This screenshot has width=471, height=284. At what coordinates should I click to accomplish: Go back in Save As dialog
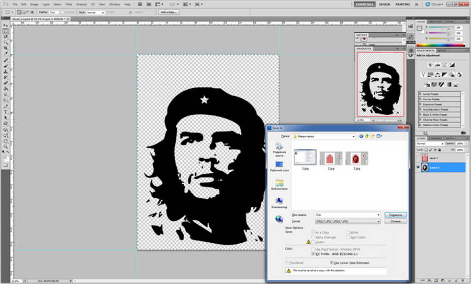tap(361, 136)
